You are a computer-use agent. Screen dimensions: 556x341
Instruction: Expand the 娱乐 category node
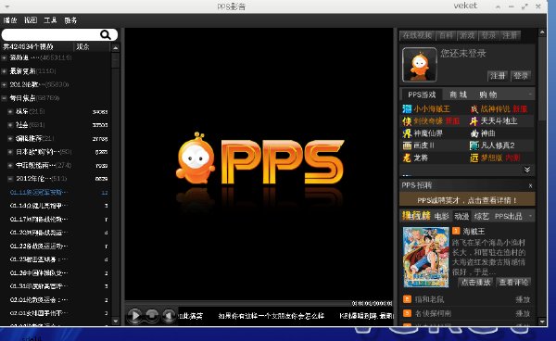[x=10, y=111]
